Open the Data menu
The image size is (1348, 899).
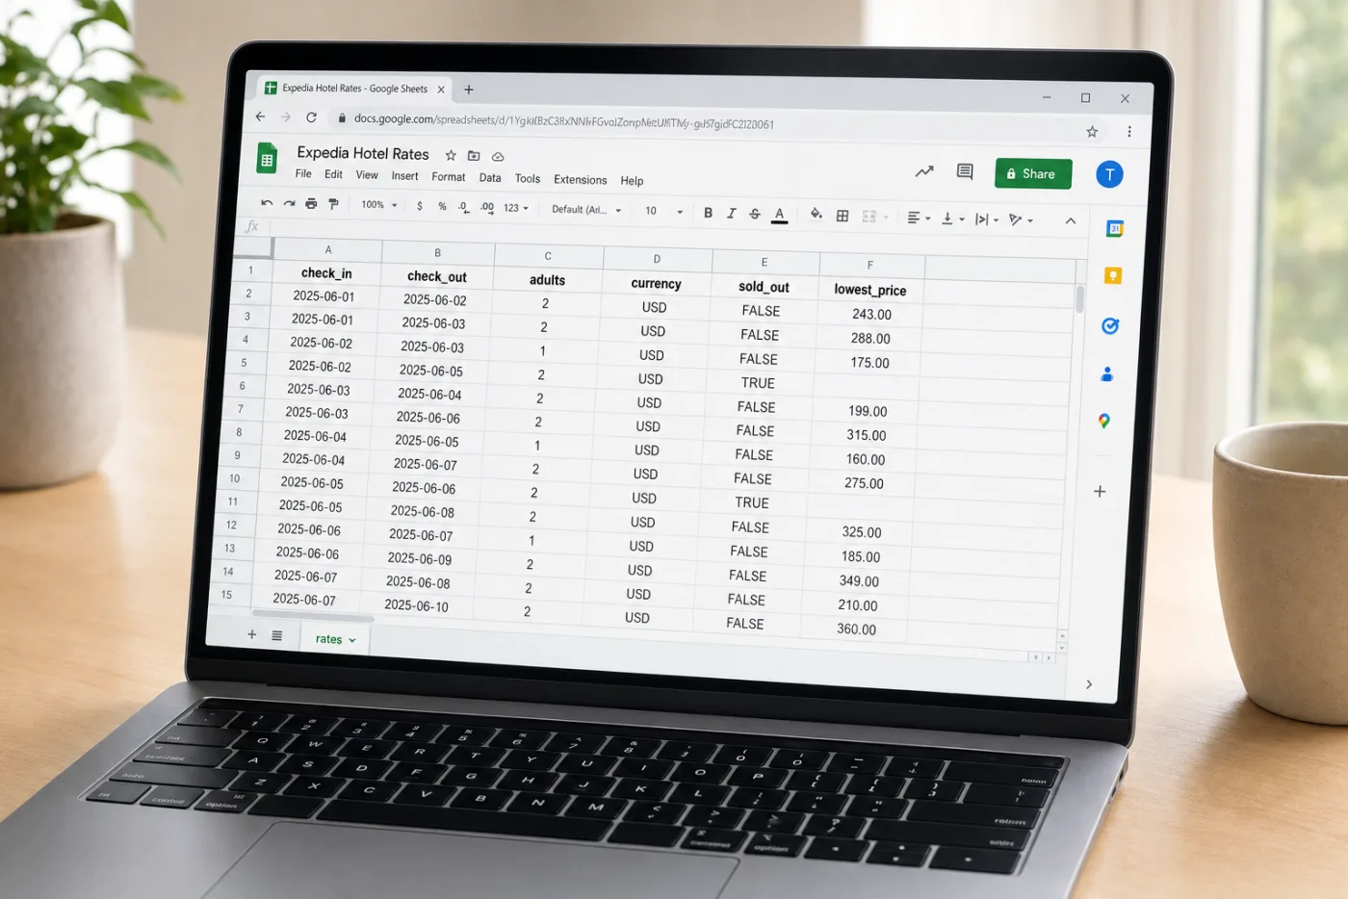point(490,178)
